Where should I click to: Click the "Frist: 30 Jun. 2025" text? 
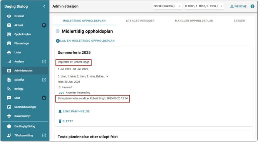pos(69,82)
